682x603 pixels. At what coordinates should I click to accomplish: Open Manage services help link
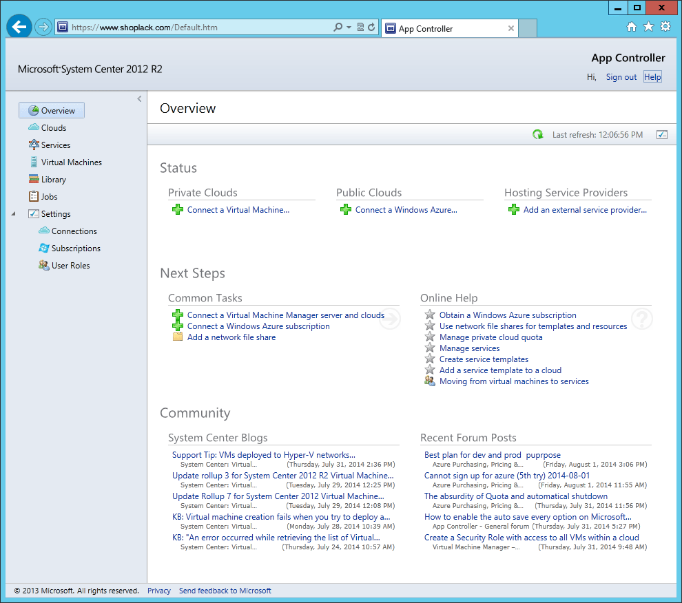point(469,348)
